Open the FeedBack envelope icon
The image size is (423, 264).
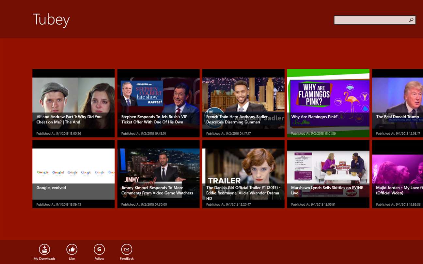coord(127,249)
